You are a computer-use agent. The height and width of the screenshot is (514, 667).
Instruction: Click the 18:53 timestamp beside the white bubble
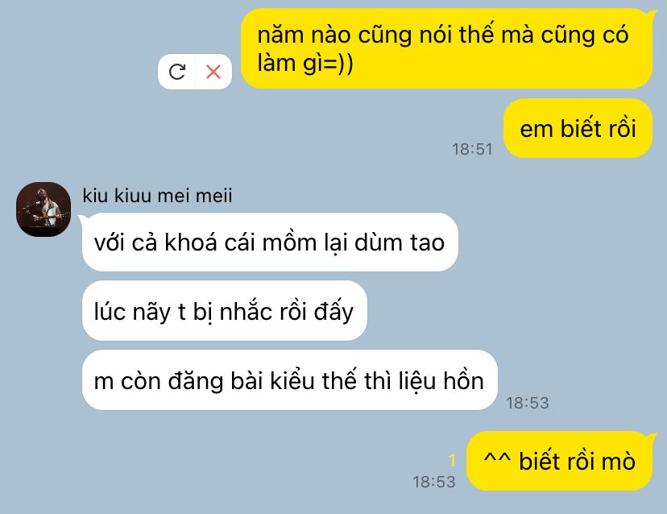point(528,403)
